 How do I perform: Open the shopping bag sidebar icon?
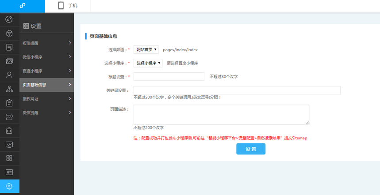[x=9, y=131]
